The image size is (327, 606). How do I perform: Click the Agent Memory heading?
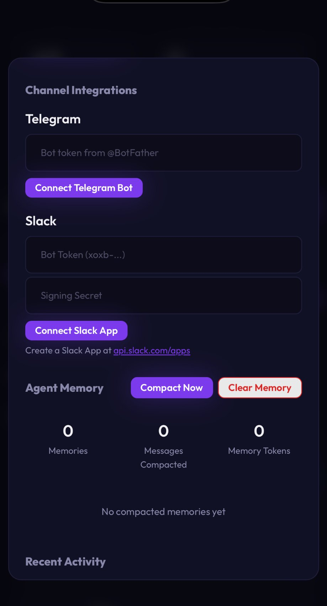pos(64,388)
